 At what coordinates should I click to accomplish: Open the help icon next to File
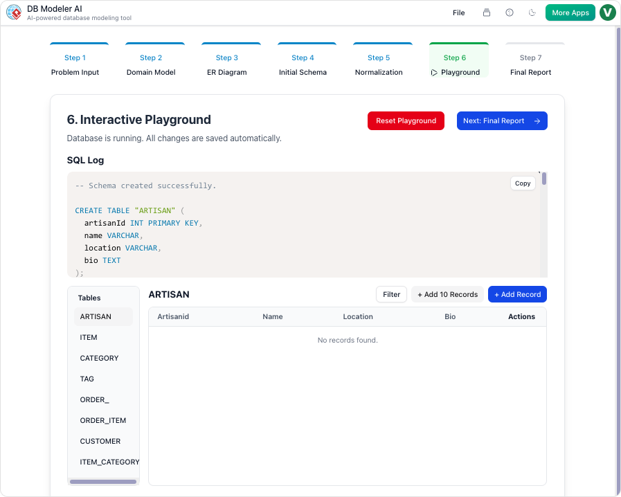tap(509, 12)
